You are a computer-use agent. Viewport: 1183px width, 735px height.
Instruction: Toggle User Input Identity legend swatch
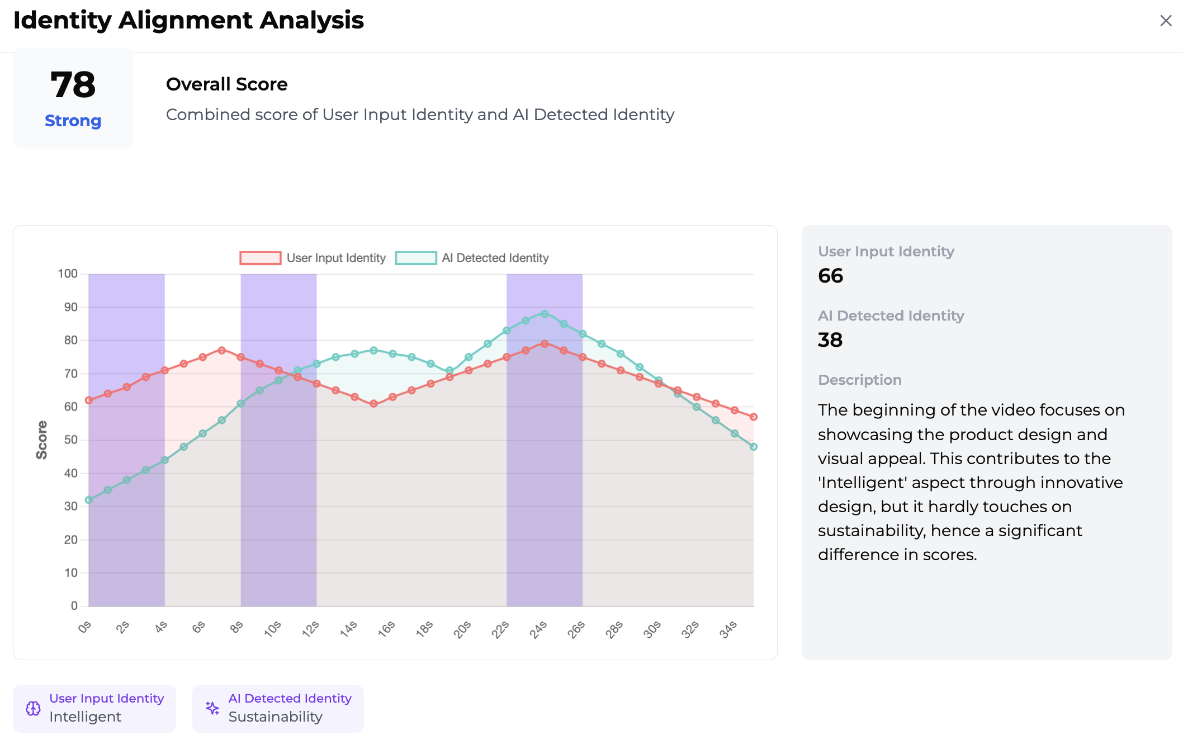tap(260, 258)
